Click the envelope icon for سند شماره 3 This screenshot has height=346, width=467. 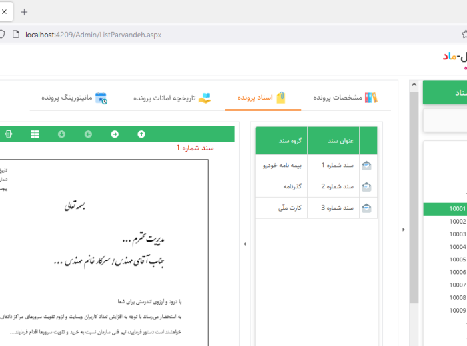coord(366,208)
